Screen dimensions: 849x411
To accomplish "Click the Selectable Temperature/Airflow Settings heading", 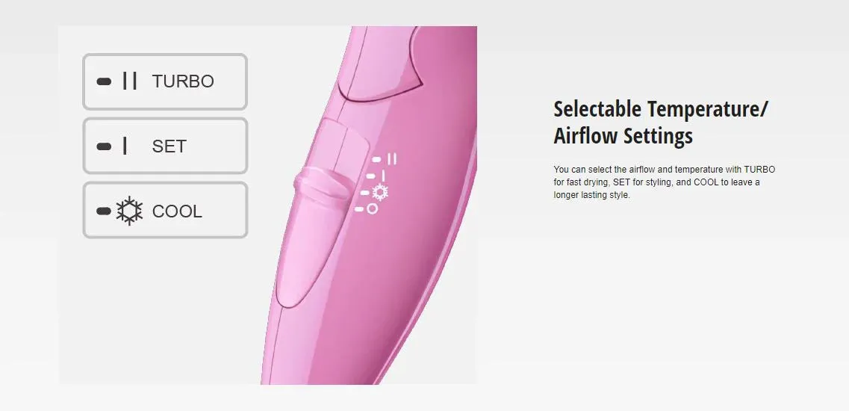I will pyautogui.click(x=661, y=122).
